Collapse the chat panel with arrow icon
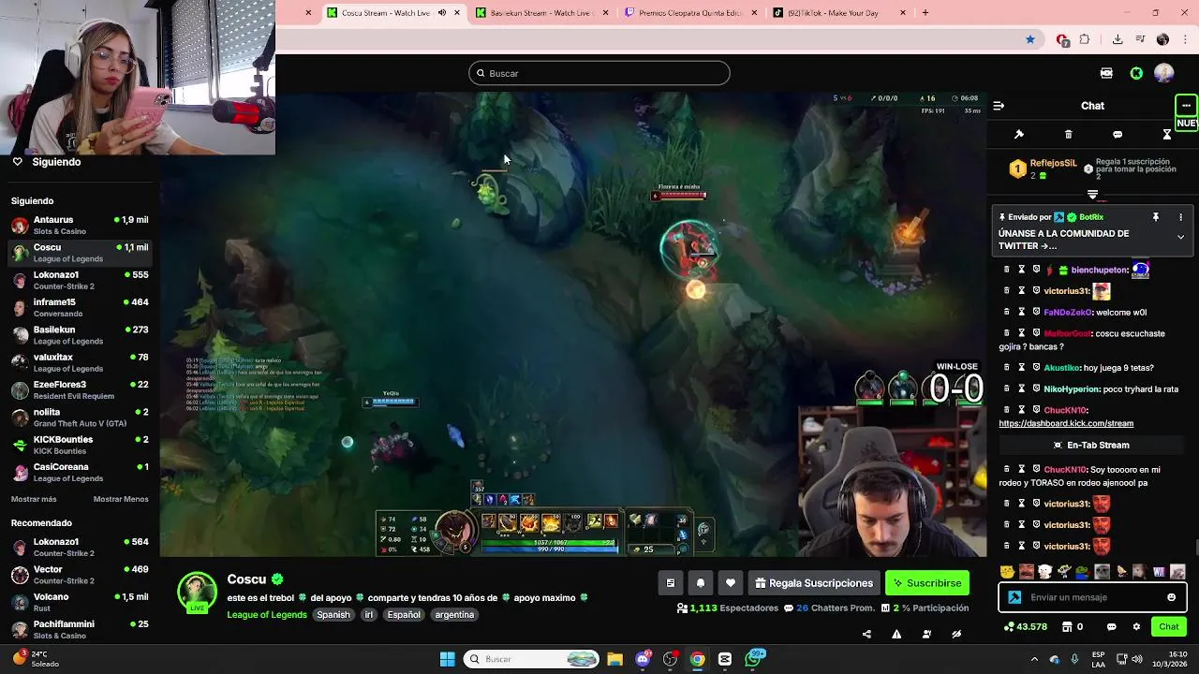This screenshot has width=1199, height=674. [999, 106]
